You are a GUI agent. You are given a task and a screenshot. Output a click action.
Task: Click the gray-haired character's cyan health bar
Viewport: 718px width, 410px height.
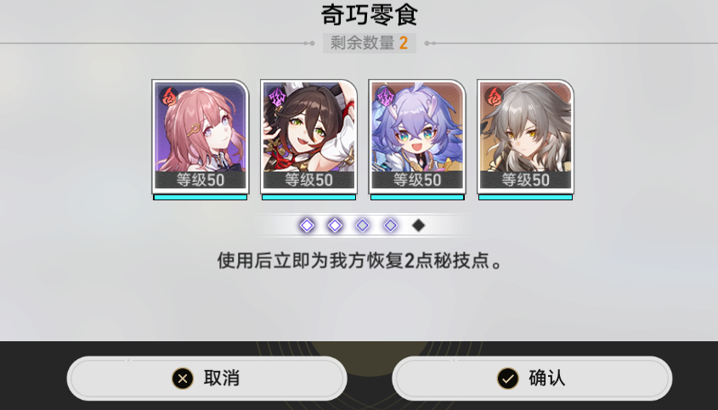(x=525, y=198)
